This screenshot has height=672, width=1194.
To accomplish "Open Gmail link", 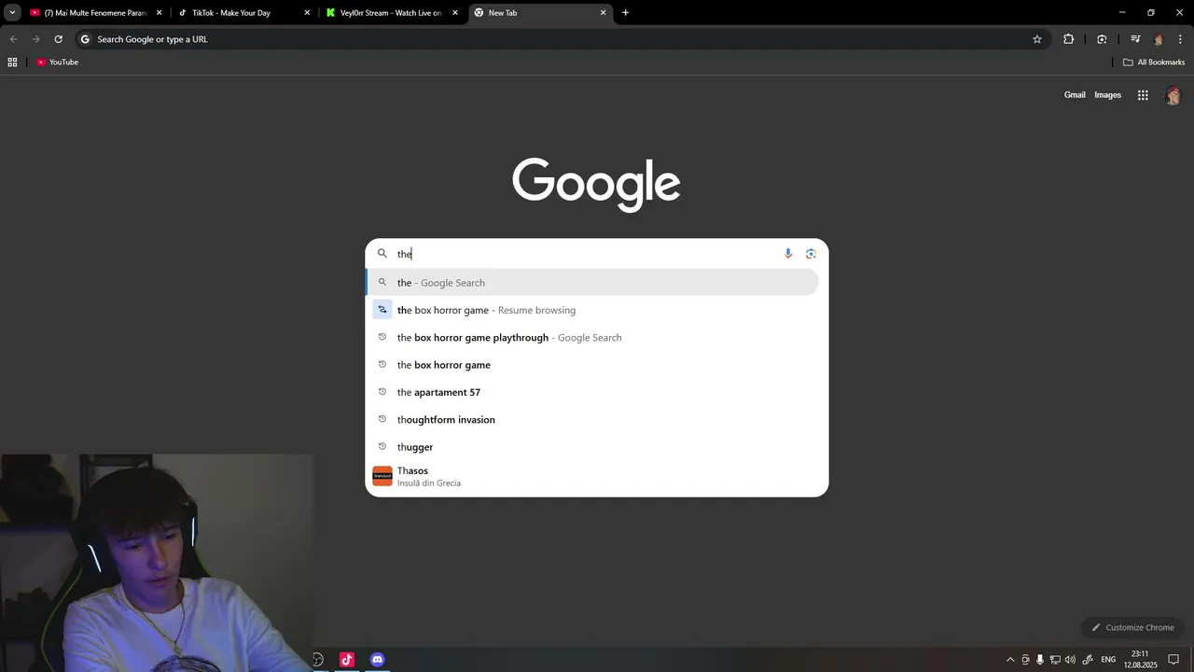I will tap(1075, 95).
